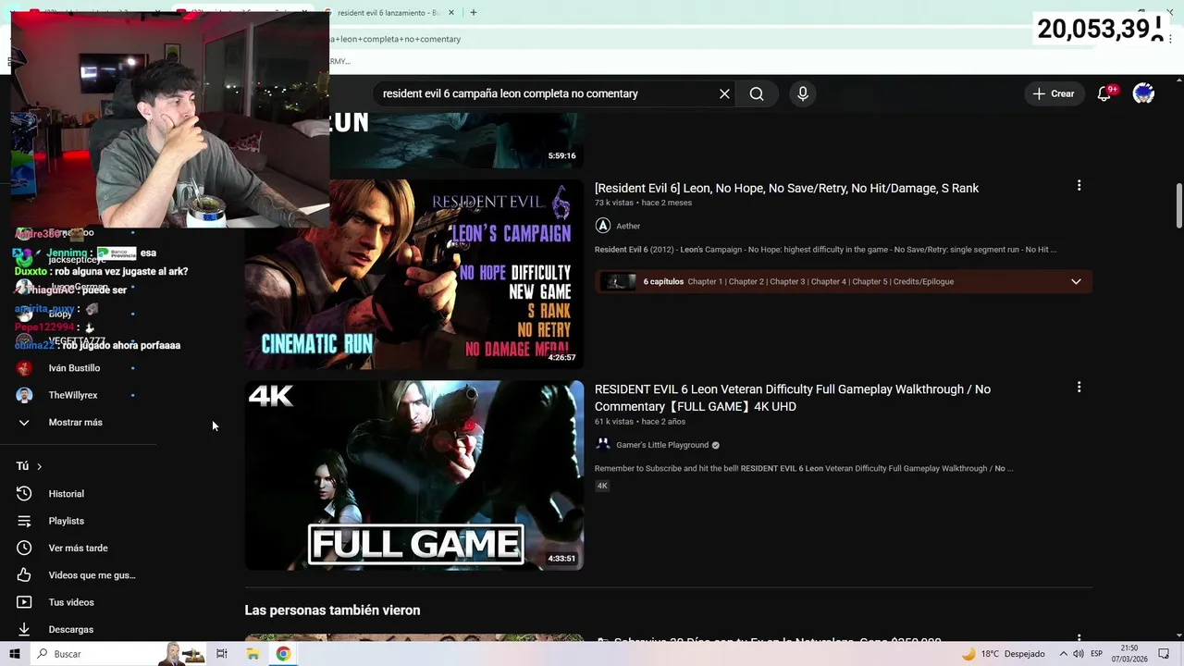Open Videos que me gustan in the sidebar

92,575
